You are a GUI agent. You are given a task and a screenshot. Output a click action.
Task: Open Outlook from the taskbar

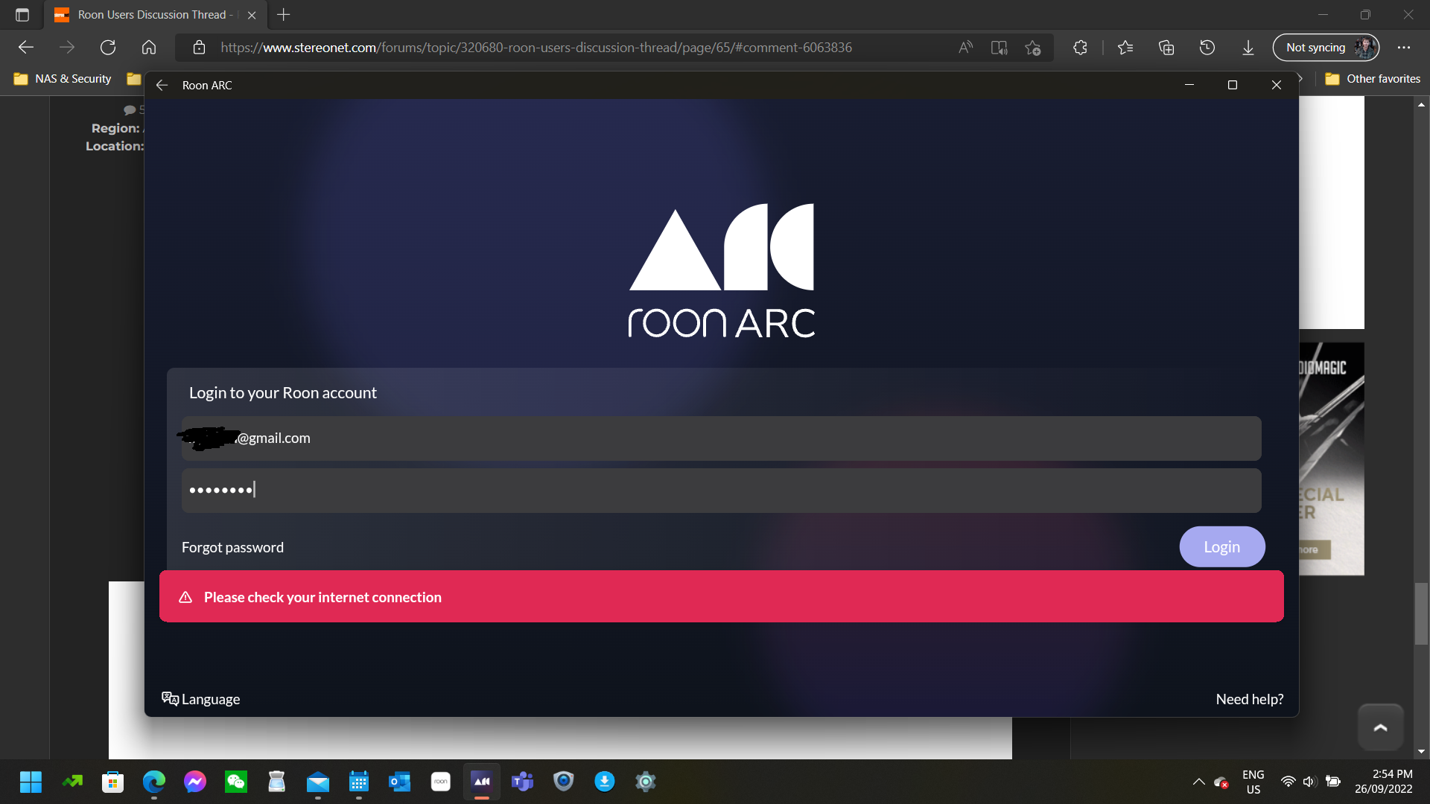pos(400,782)
